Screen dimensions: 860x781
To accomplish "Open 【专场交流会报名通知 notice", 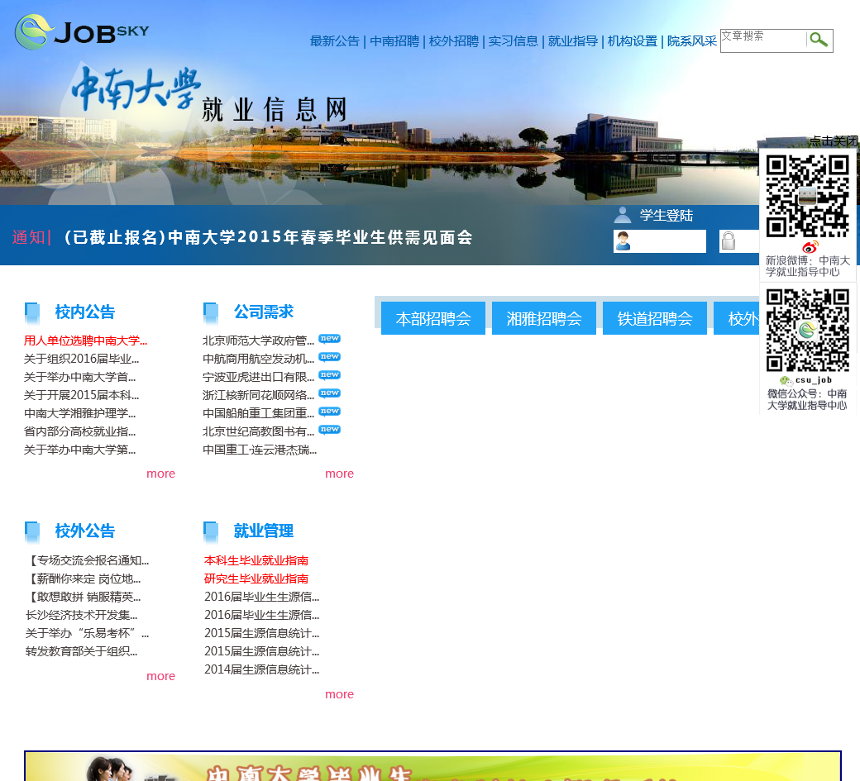I will [x=87, y=560].
